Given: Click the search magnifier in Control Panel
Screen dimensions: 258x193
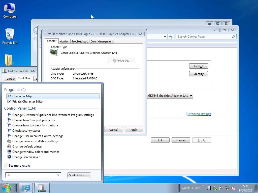Looking at the screenshot, I should coord(233,37).
